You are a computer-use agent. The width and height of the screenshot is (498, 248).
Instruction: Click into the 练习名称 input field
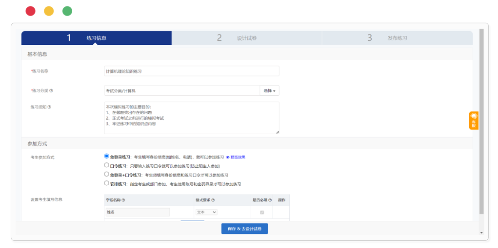(x=191, y=71)
